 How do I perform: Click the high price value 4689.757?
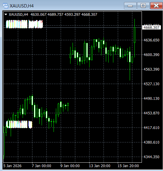(x=55, y=14)
